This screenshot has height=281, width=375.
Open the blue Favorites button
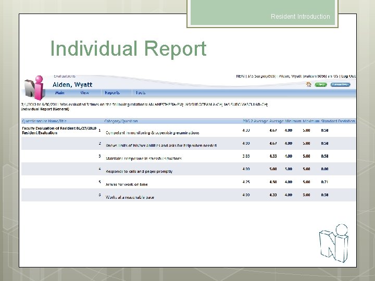click(x=340, y=85)
